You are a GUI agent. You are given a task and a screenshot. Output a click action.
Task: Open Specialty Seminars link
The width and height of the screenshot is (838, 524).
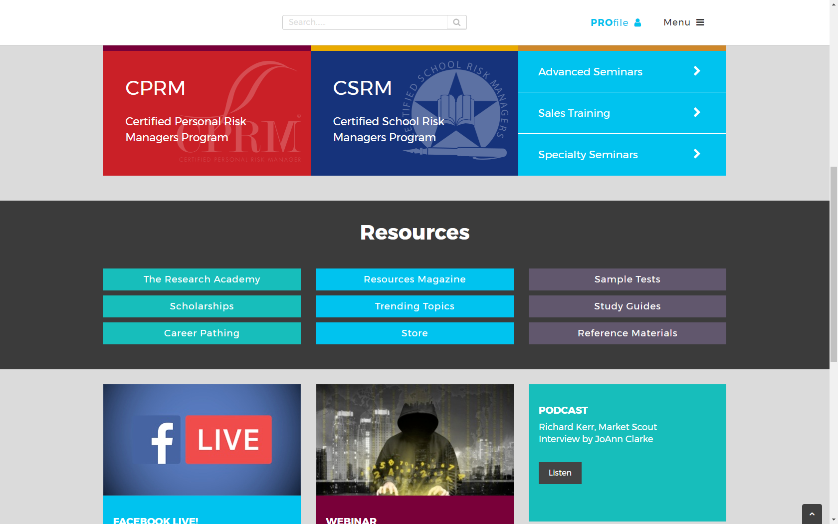[x=622, y=155]
